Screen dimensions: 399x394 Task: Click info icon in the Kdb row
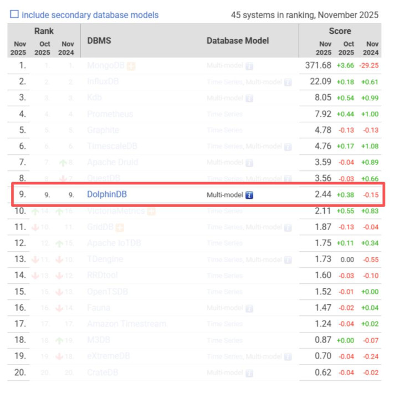(249, 98)
